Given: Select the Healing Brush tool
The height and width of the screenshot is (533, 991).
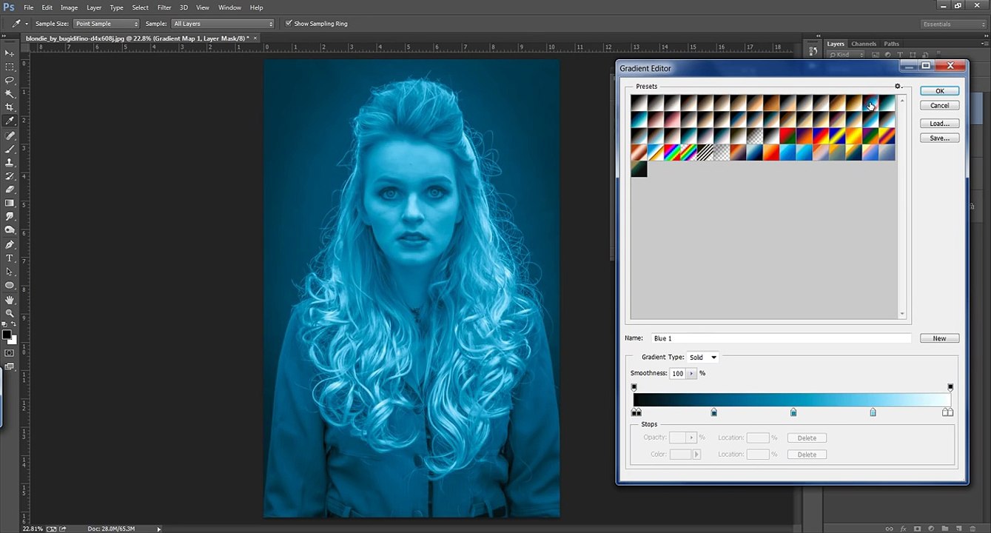Looking at the screenshot, I should 10,136.
